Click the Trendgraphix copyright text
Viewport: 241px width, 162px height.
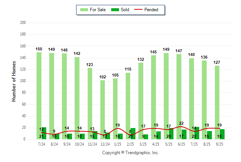[x=130, y=153]
